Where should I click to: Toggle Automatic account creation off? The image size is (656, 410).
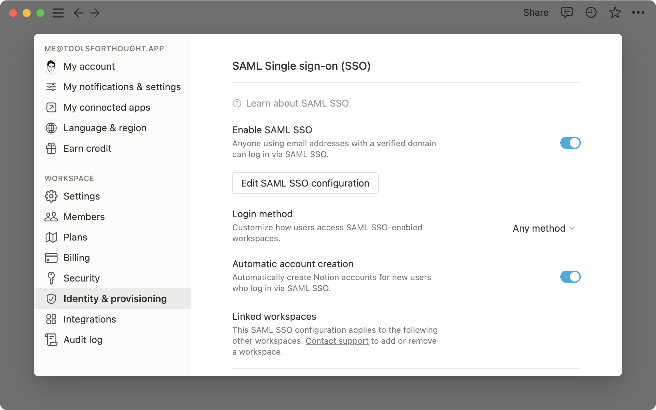[x=569, y=276]
